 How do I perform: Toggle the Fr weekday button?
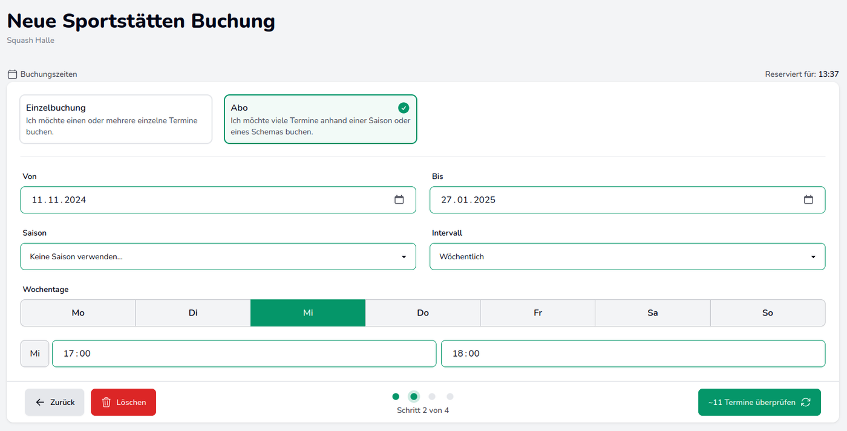click(537, 313)
